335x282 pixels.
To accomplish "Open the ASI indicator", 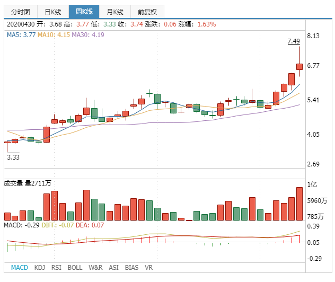I will click(x=113, y=268).
